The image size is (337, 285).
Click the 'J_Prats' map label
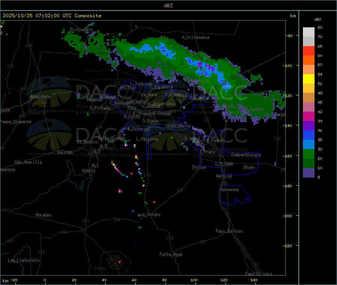tap(207, 152)
